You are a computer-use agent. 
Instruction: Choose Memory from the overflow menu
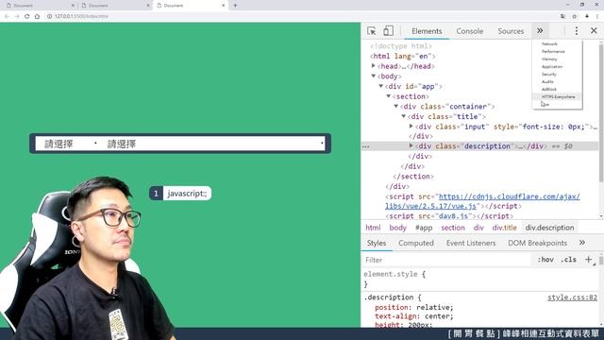point(549,59)
